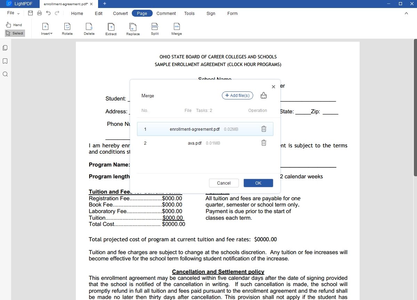417x300 pixels.
Task: Click the Replace page icon
Action: click(133, 27)
